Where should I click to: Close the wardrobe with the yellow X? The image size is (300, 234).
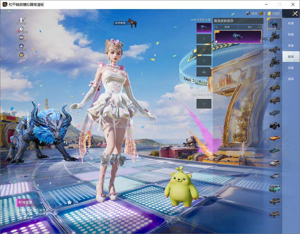295,13
